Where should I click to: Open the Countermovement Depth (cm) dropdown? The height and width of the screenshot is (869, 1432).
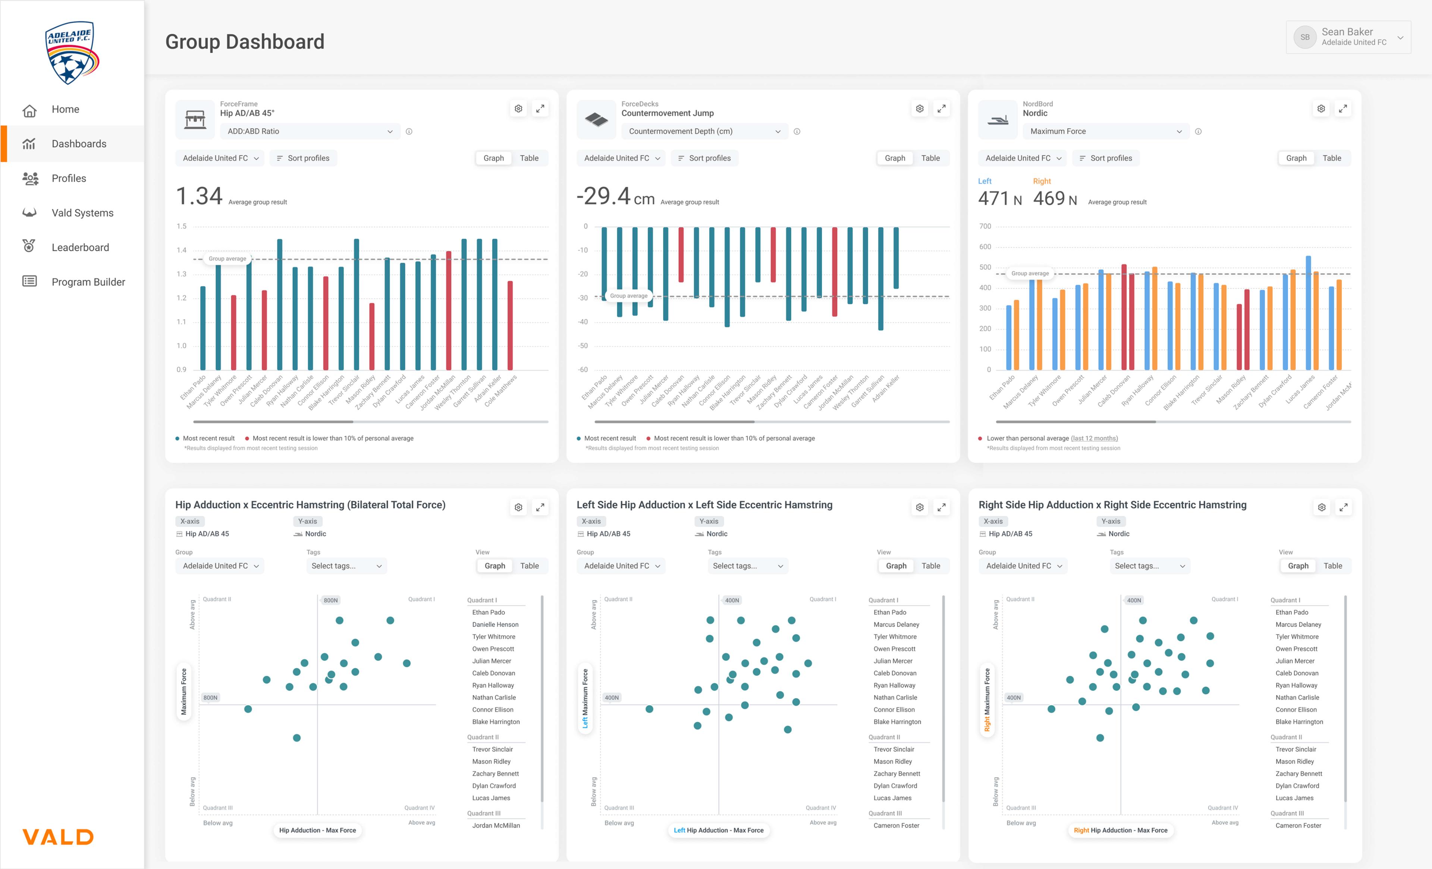[705, 131]
